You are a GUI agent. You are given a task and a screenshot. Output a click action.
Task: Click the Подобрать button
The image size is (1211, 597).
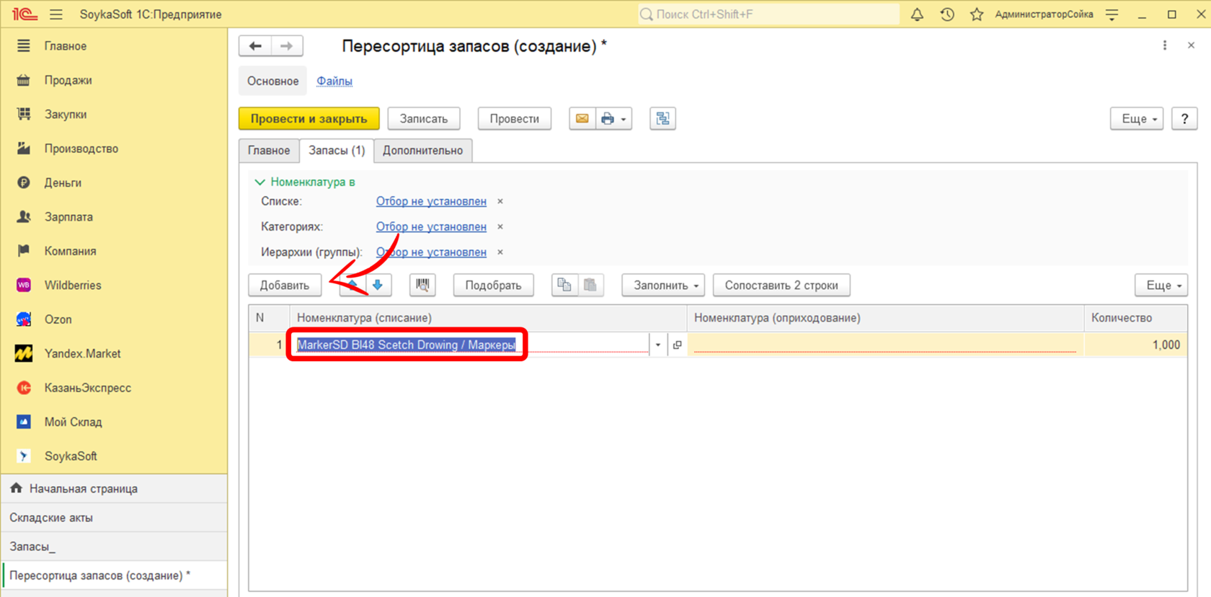pos(493,286)
